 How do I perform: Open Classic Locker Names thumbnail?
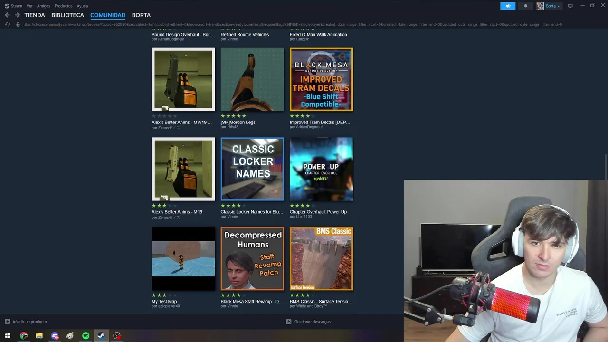pos(252,169)
